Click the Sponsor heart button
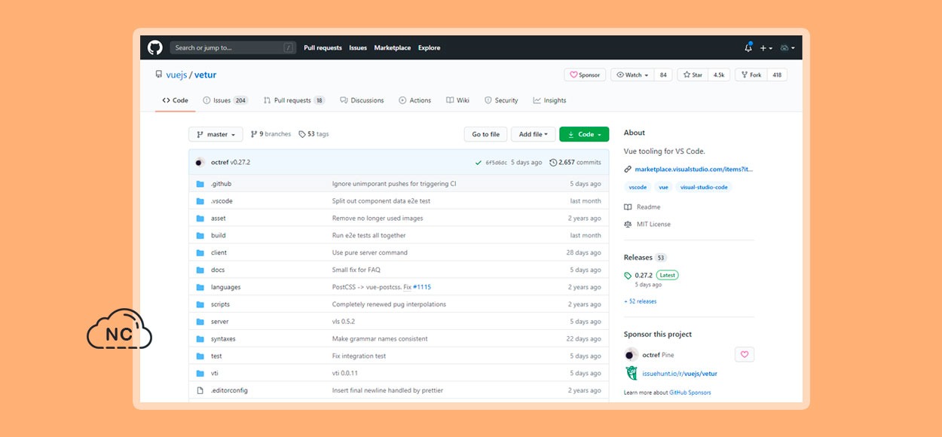 [585, 75]
